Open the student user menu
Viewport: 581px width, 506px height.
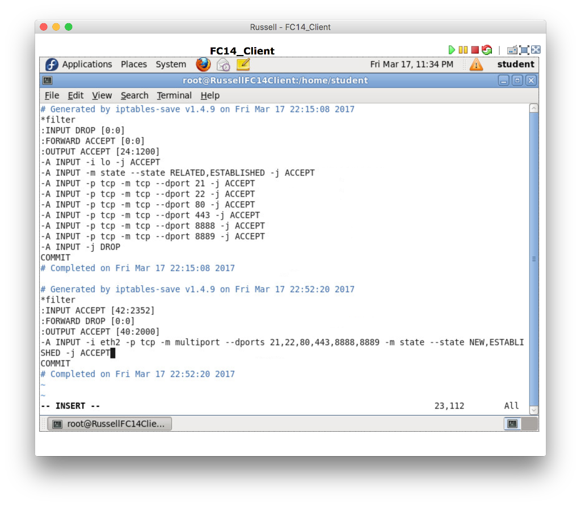515,64
